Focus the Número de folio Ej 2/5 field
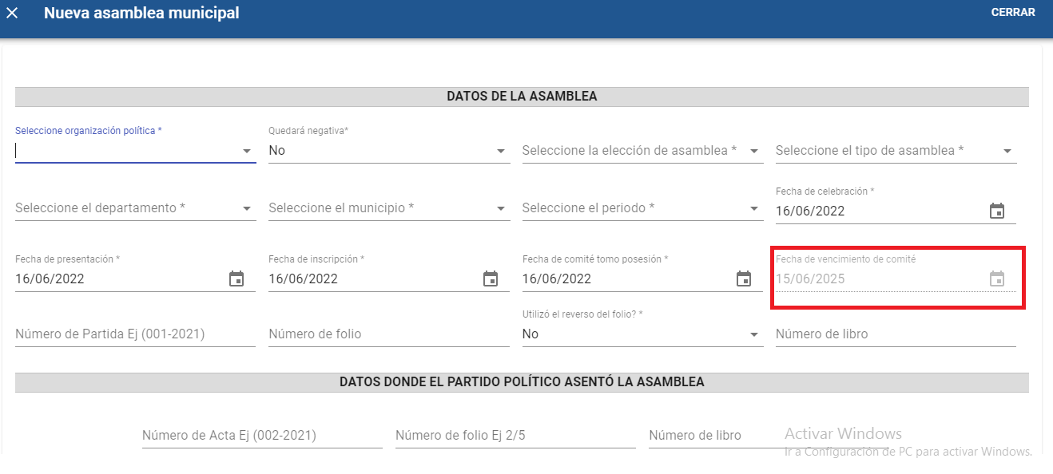This screenshot has width=1053, height=474. point(515,436)
